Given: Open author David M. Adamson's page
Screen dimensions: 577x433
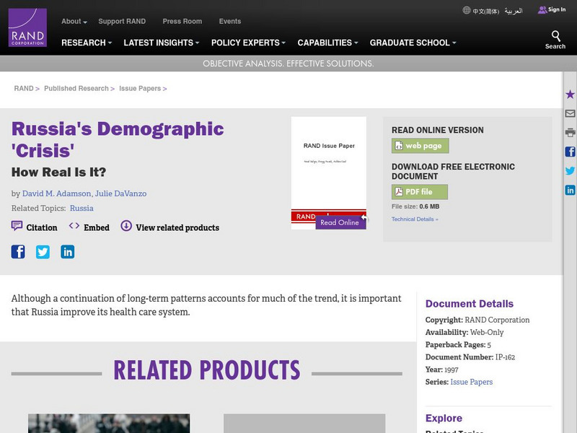Looking at the screenshot, I should point(57,193).
